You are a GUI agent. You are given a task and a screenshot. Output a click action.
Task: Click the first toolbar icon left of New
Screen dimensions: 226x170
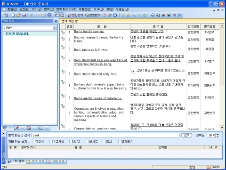point(6,15)
